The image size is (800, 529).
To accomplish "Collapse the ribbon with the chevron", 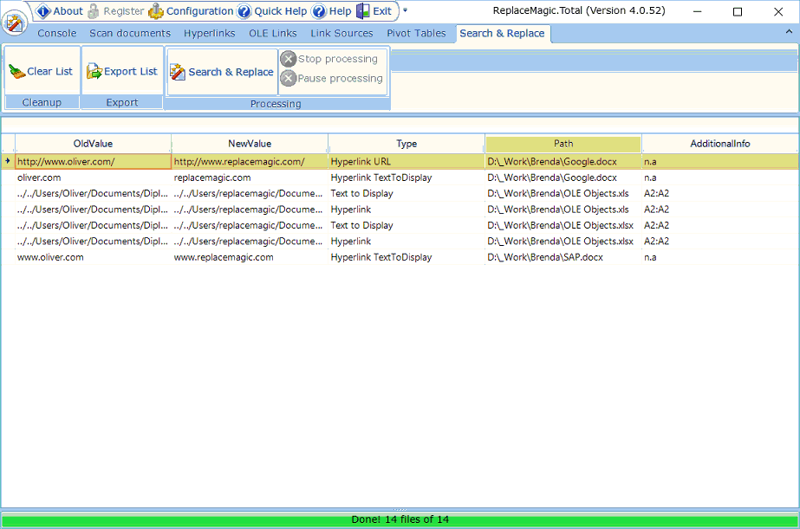I will pos(789,31).
